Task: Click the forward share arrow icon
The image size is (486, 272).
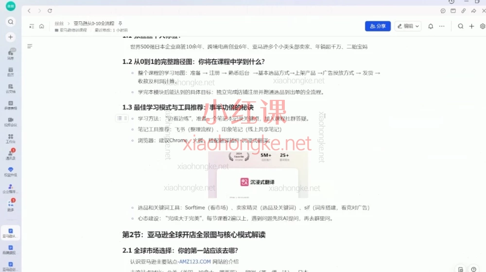Action: [473, 11]
